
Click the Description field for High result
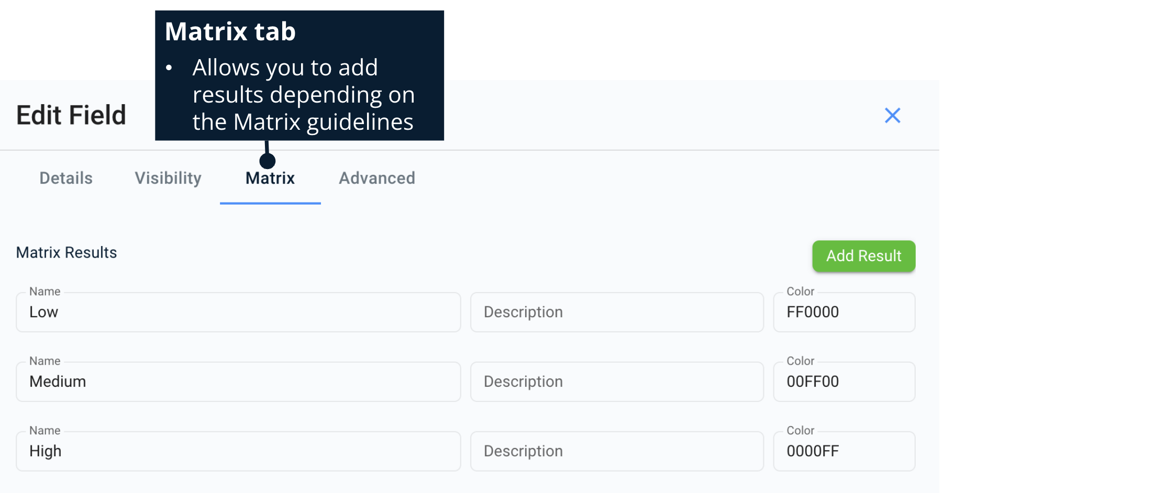coord(617,451)
